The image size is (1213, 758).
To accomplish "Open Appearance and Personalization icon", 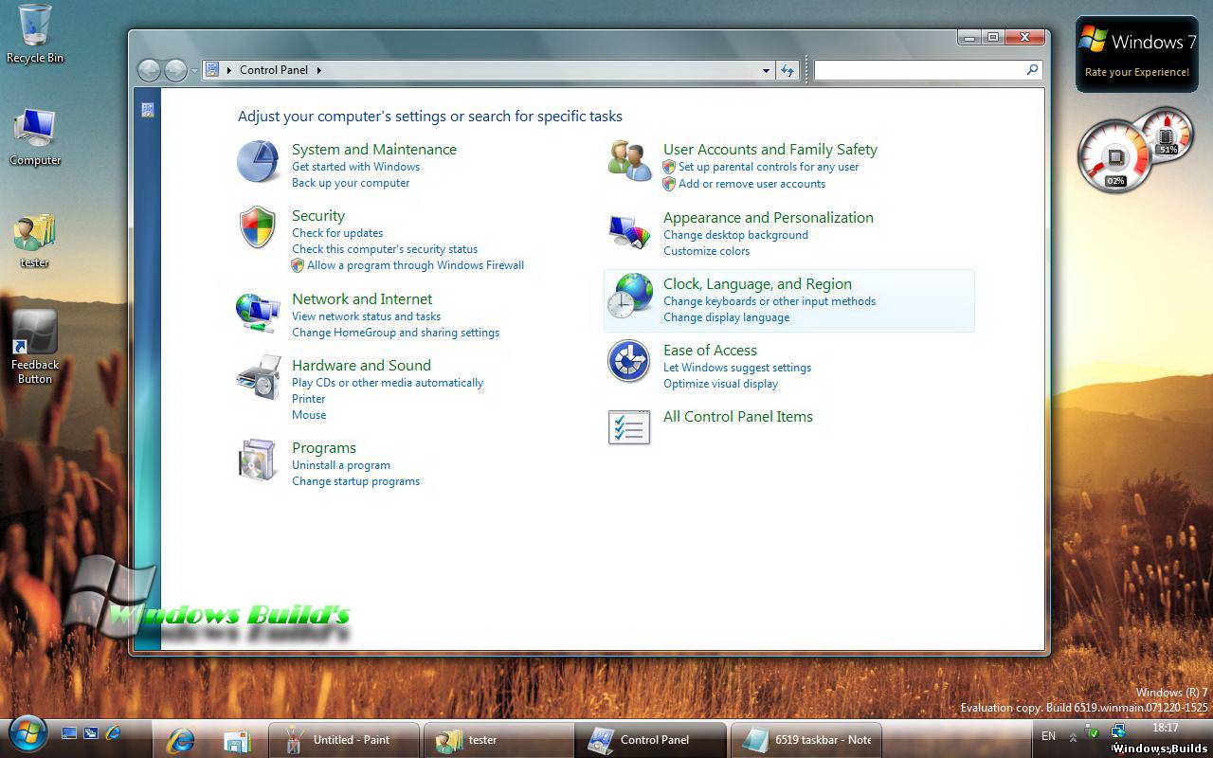I will (629, 231).
